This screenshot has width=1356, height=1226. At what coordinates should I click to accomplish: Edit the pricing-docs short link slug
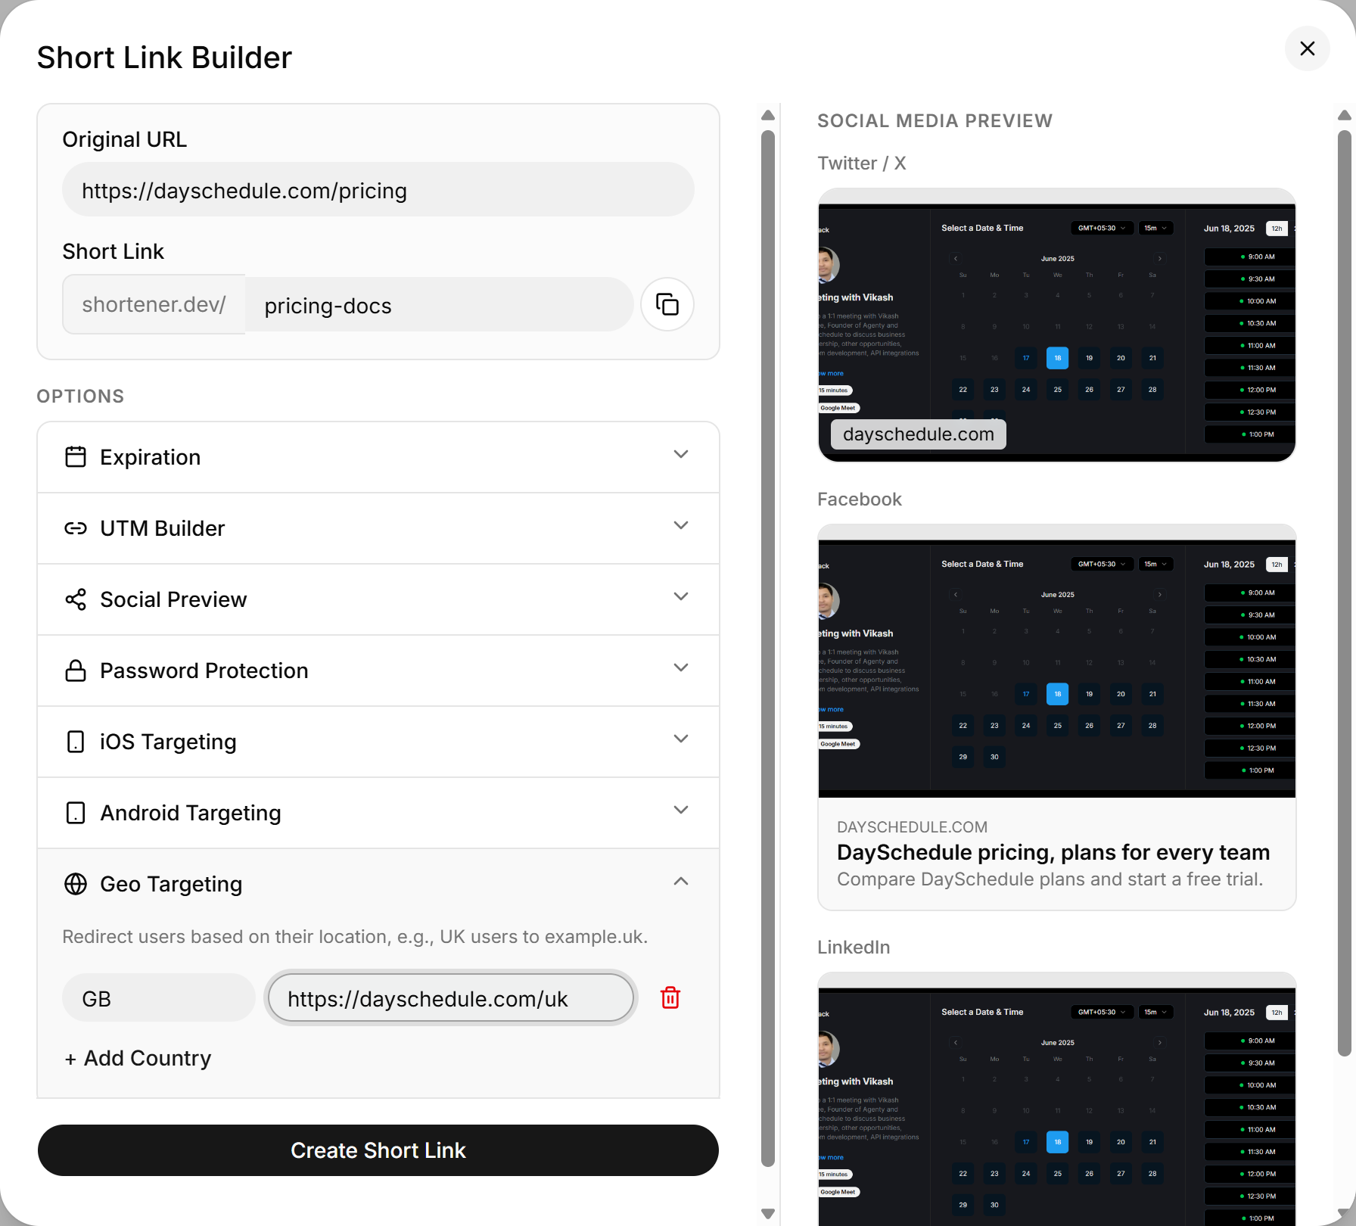[x=439, y=305]
